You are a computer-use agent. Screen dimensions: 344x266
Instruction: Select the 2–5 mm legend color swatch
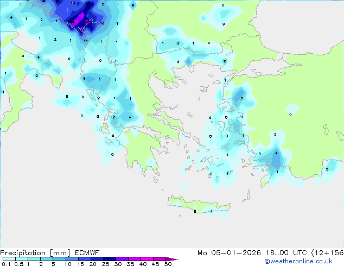pos(47,259)
